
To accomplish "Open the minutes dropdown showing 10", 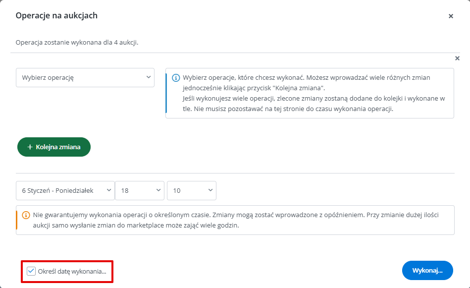I will coord(192,190).
